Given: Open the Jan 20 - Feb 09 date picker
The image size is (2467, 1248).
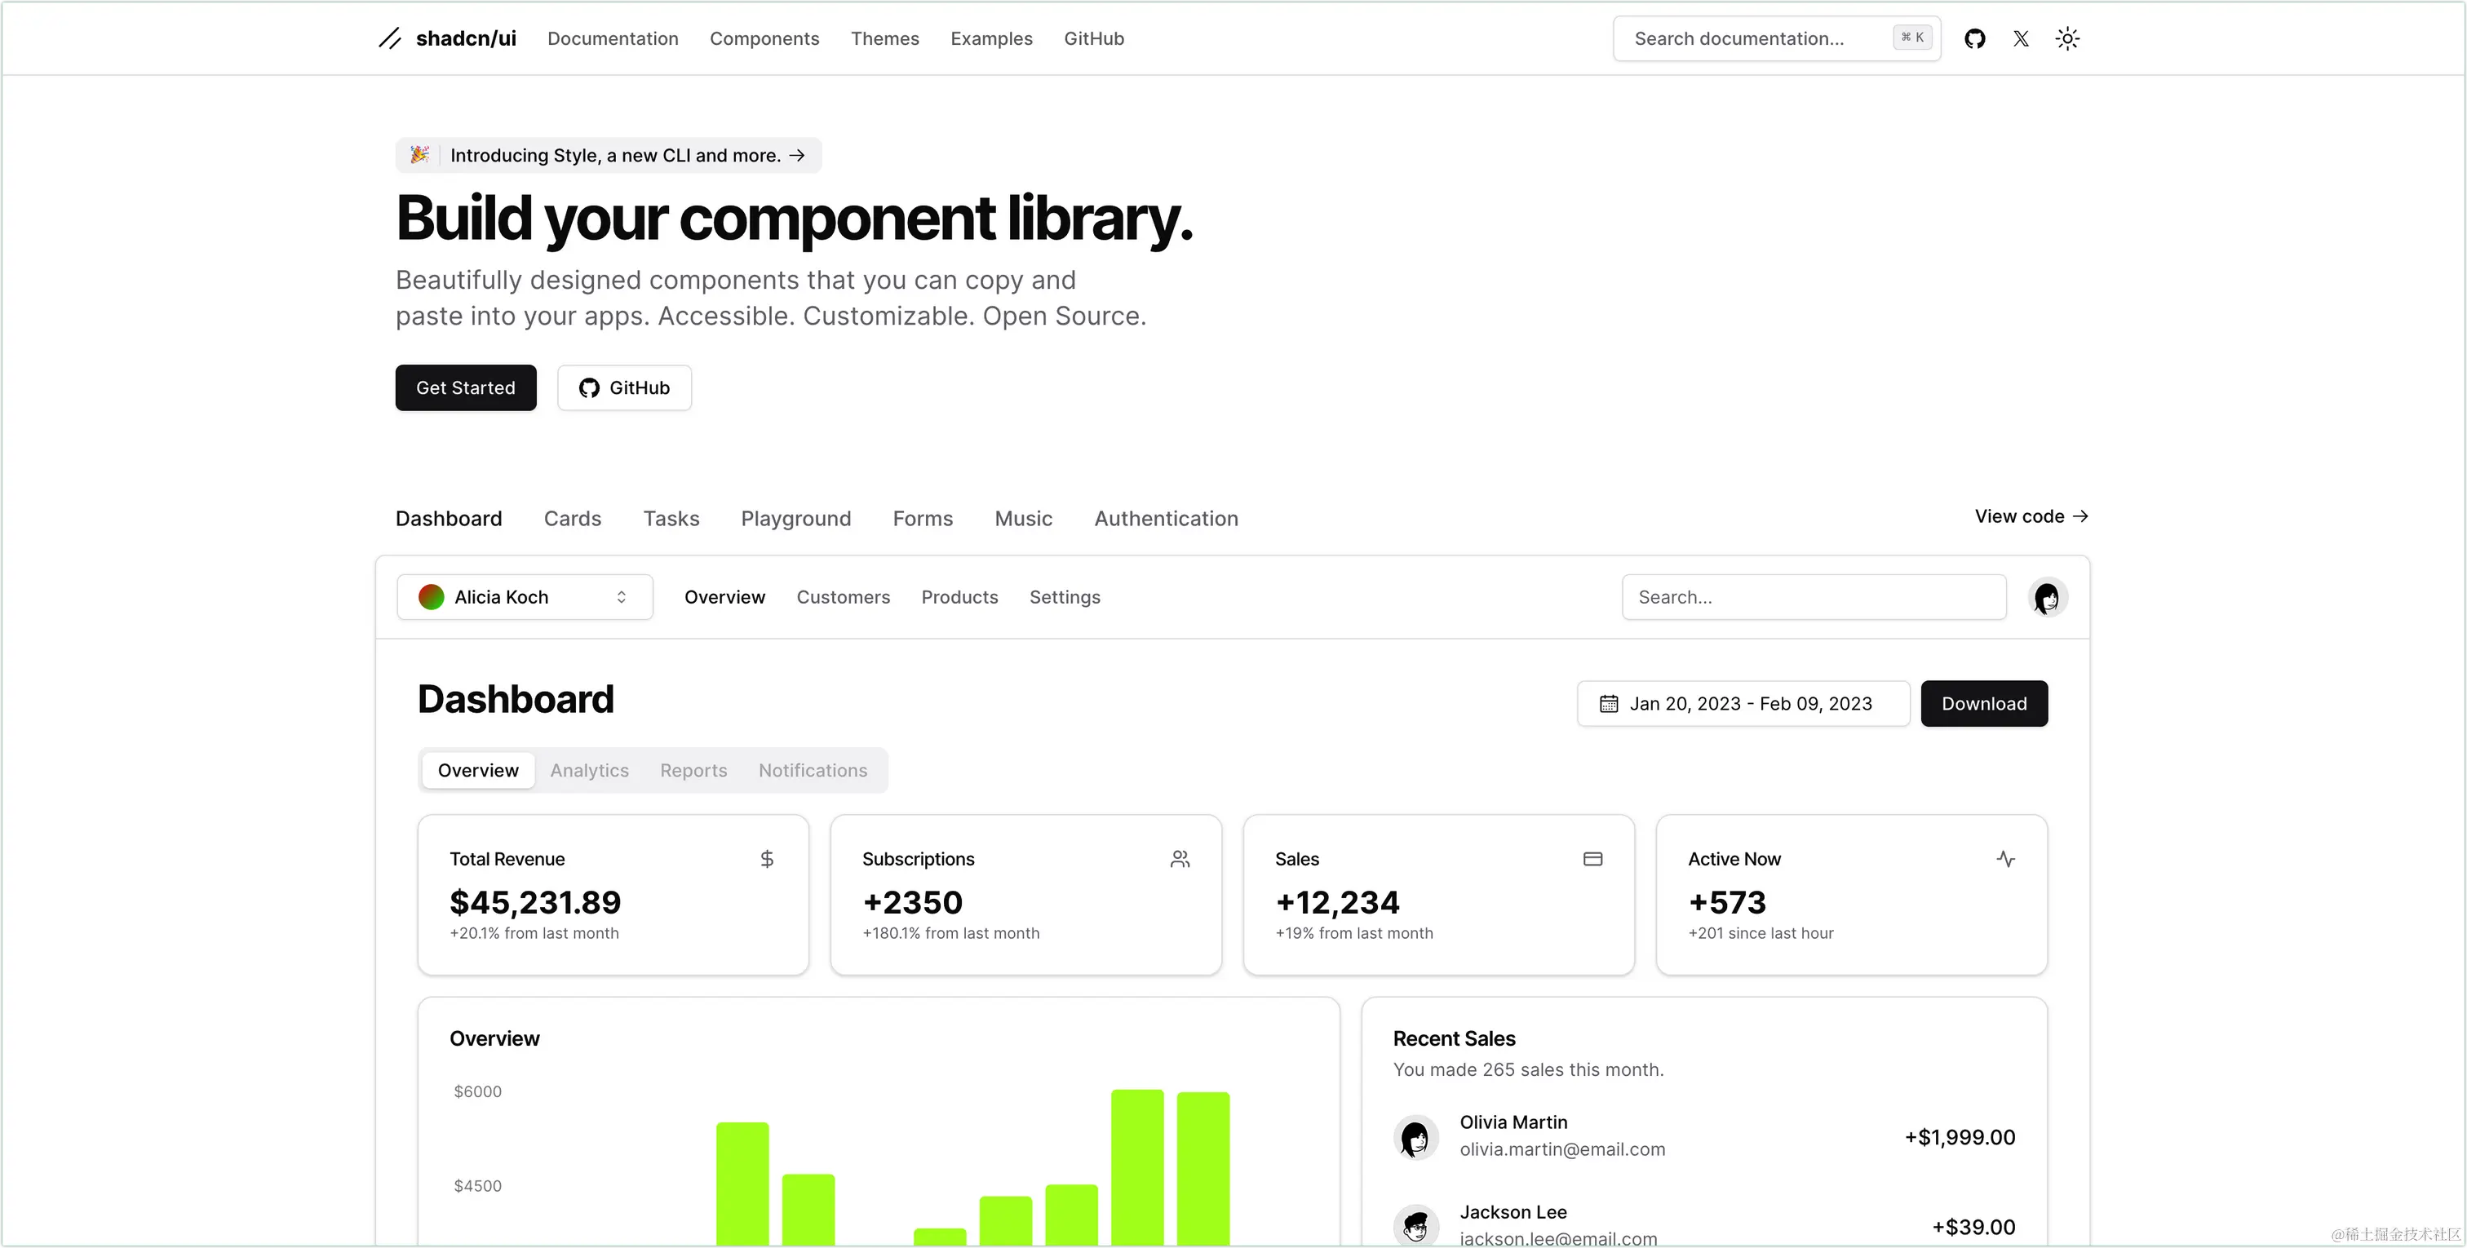Looking at the screenshot, I should tap(1743, 704).
